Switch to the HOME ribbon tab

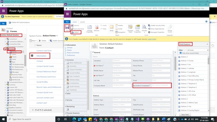point(74,22)
